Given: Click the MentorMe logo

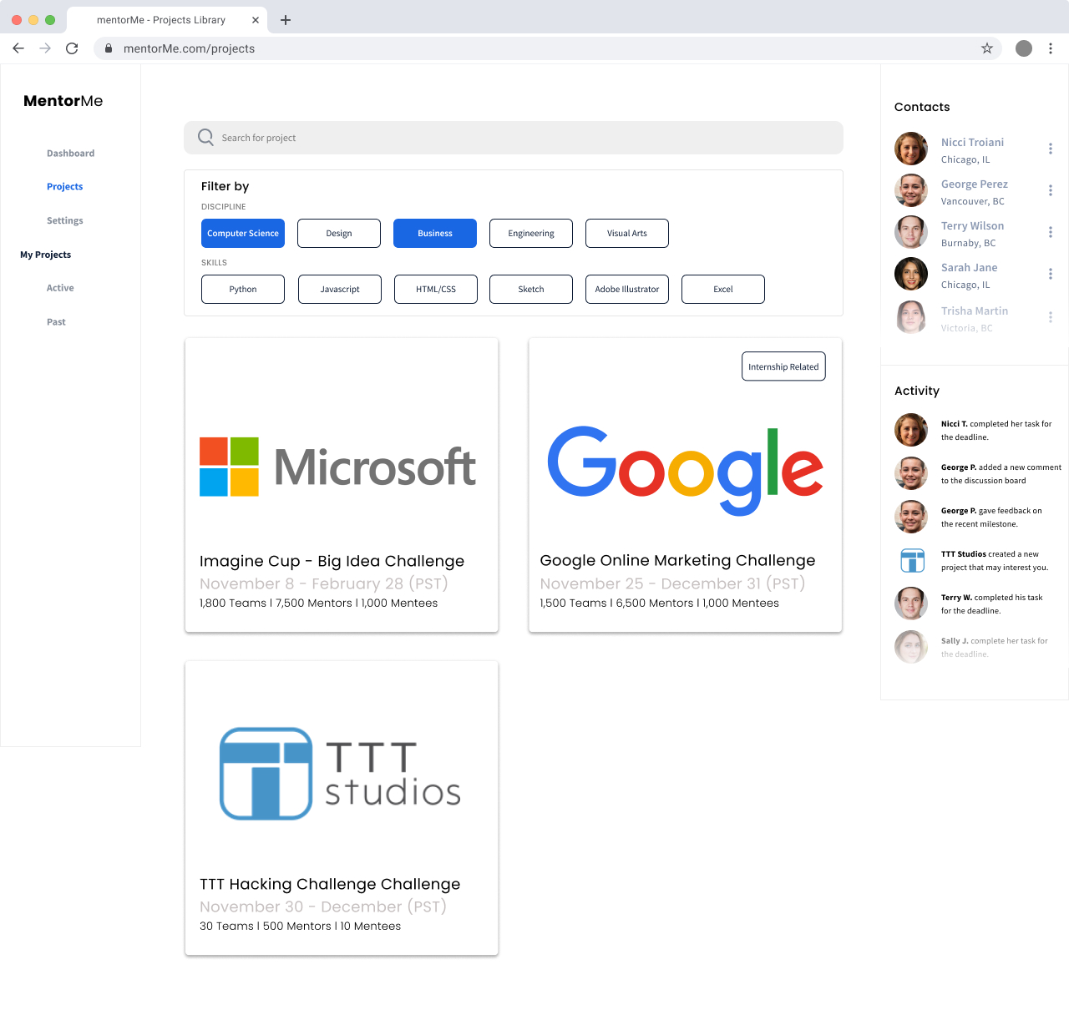Looking at the screenshot, I should tap(63, 101).
